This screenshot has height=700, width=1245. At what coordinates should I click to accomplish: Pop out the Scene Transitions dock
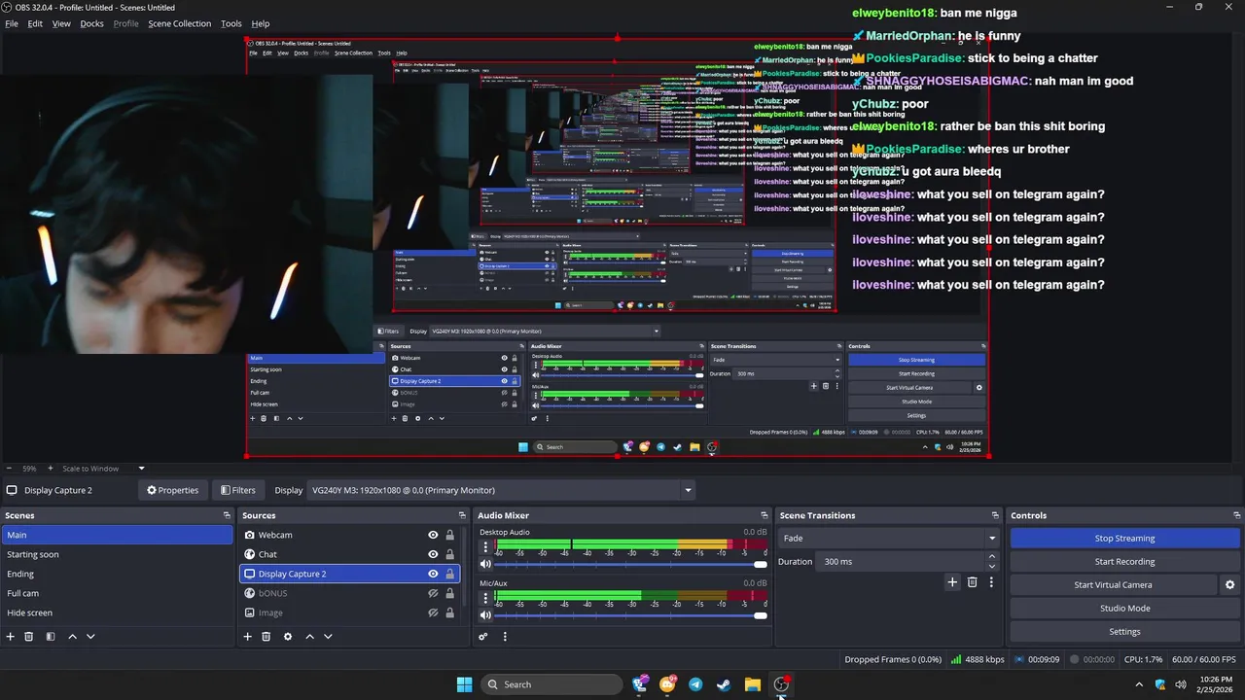pos(995,515)
